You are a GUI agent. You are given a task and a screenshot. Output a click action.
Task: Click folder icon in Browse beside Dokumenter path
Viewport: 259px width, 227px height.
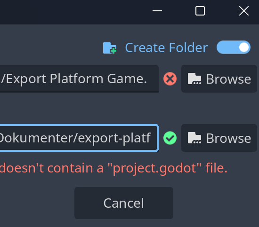point(194,138)
